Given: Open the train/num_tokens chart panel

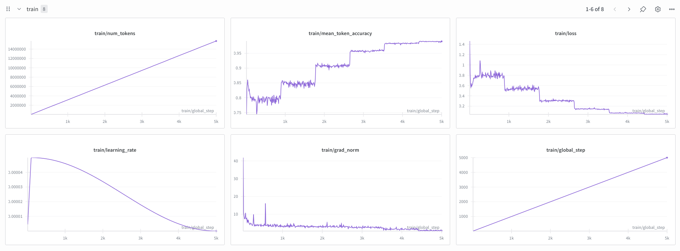Looking at the screenshot, I should 115,74.
